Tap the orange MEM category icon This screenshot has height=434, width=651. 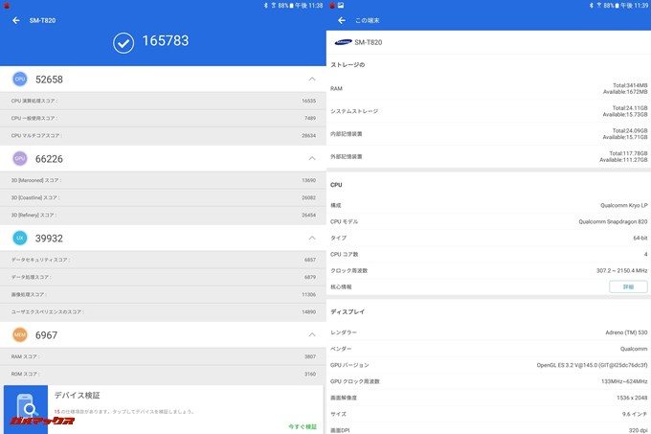19,334
